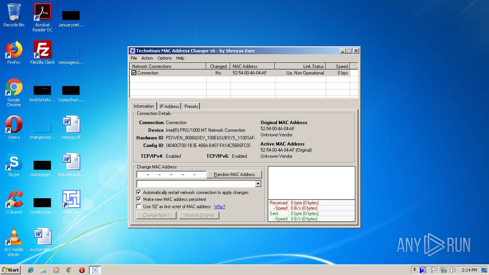Select classespart desktop file
489x275 pixels.
(42, 167)
